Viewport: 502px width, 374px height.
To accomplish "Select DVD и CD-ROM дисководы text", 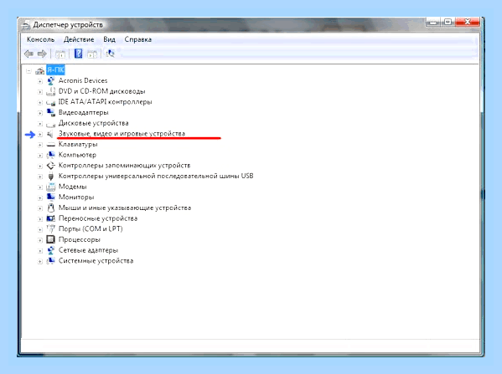I will [x=101, y=91].
